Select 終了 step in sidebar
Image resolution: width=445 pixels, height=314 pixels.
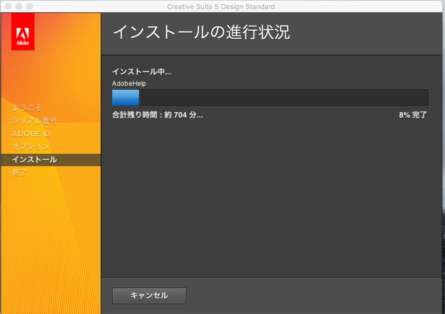click(19, 173)
